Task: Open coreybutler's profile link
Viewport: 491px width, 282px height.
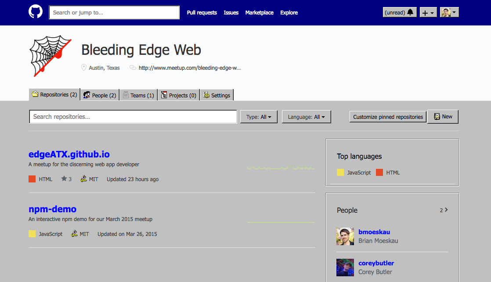Action: (376, 263)
